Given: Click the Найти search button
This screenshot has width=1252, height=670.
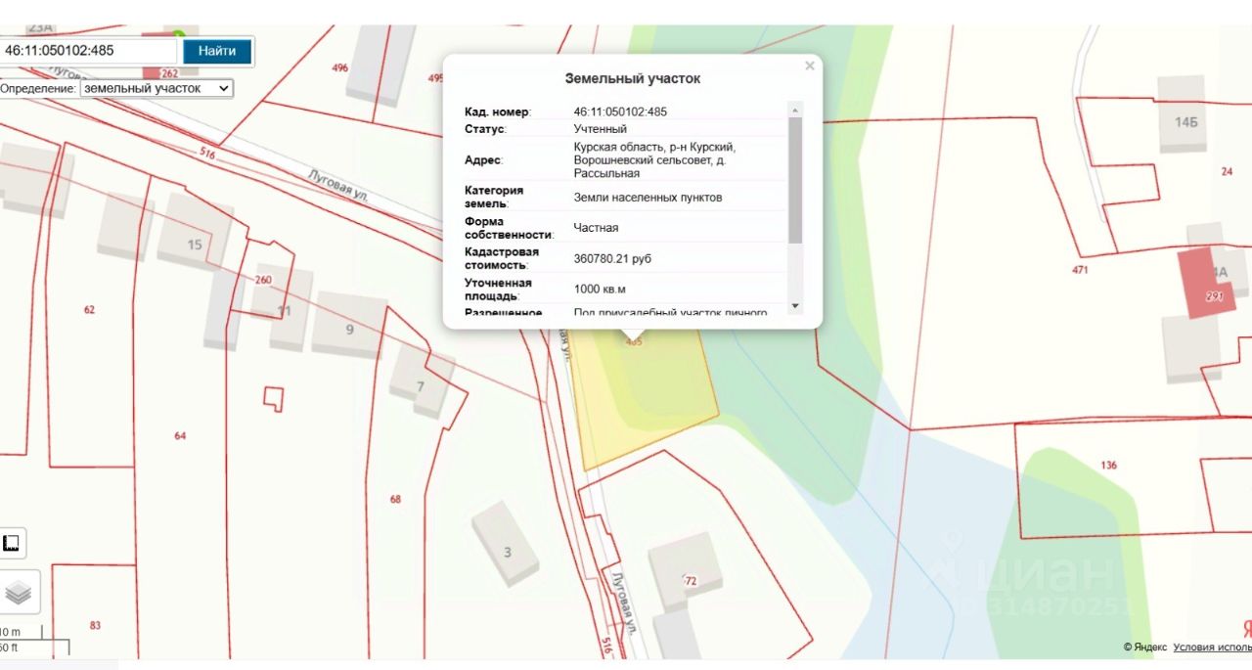Looking at the screenshot, I should (x=216, y=51).
